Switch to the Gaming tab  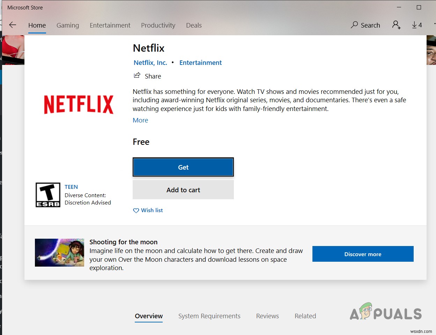[68, 25]
